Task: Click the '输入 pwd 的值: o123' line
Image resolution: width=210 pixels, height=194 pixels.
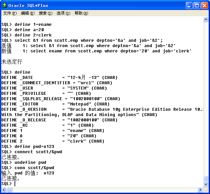Action: (x=28, y=173)
